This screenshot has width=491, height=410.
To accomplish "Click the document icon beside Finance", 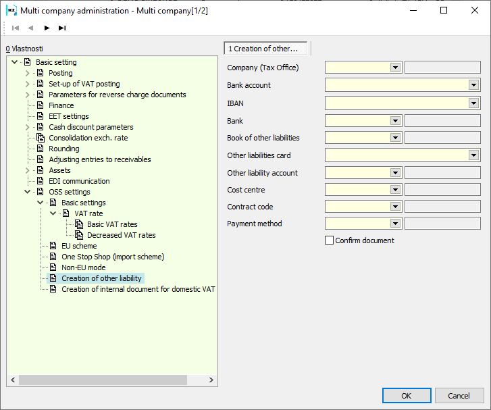I will tap(41, 105).
